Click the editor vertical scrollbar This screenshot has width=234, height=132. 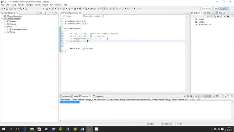click(186, 52)
